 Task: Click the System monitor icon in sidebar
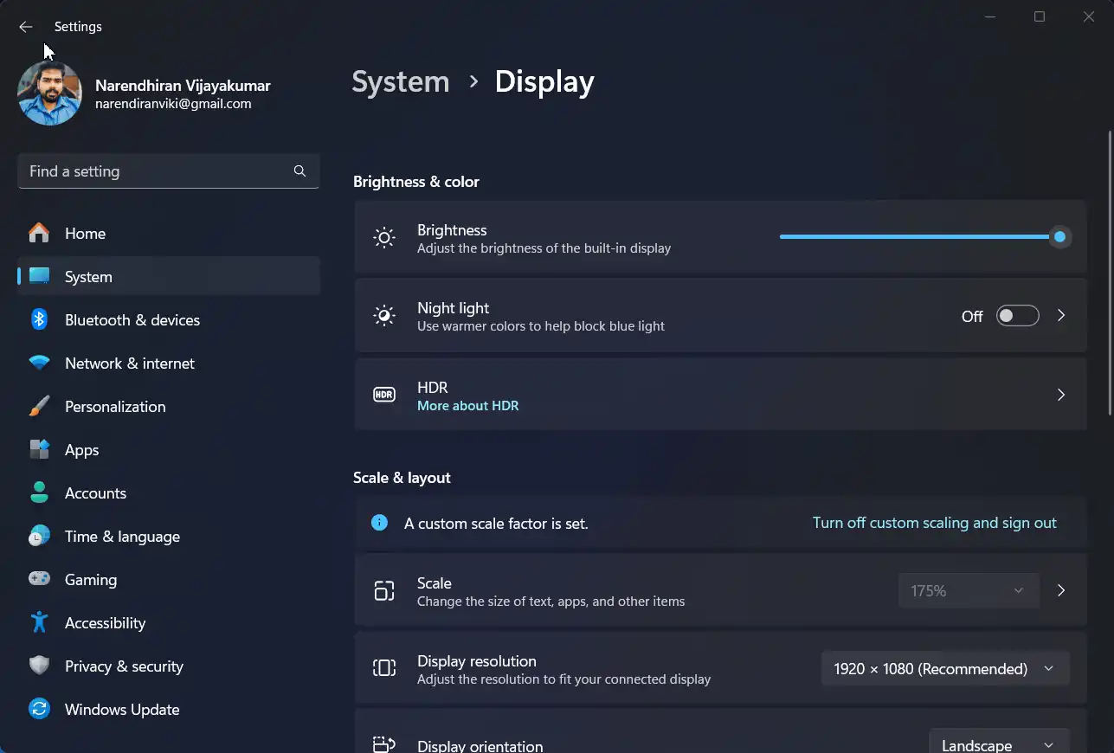[x=39, y=276]
